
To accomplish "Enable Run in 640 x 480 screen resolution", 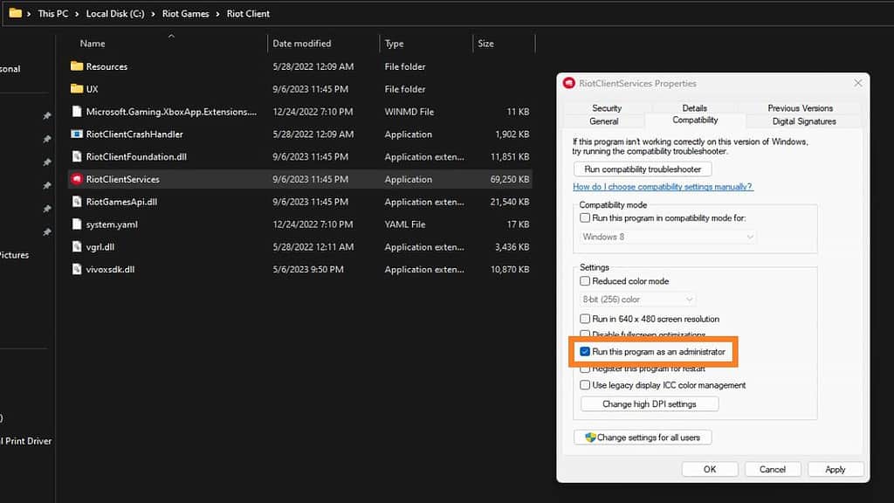I will click(x=585, y=319).
